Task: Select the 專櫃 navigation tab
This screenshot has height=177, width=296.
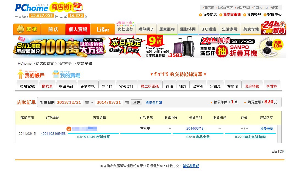Action: coord(27,29)
